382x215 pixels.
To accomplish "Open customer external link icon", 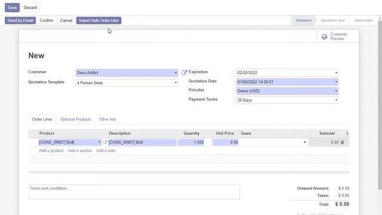I will [184, 72].
